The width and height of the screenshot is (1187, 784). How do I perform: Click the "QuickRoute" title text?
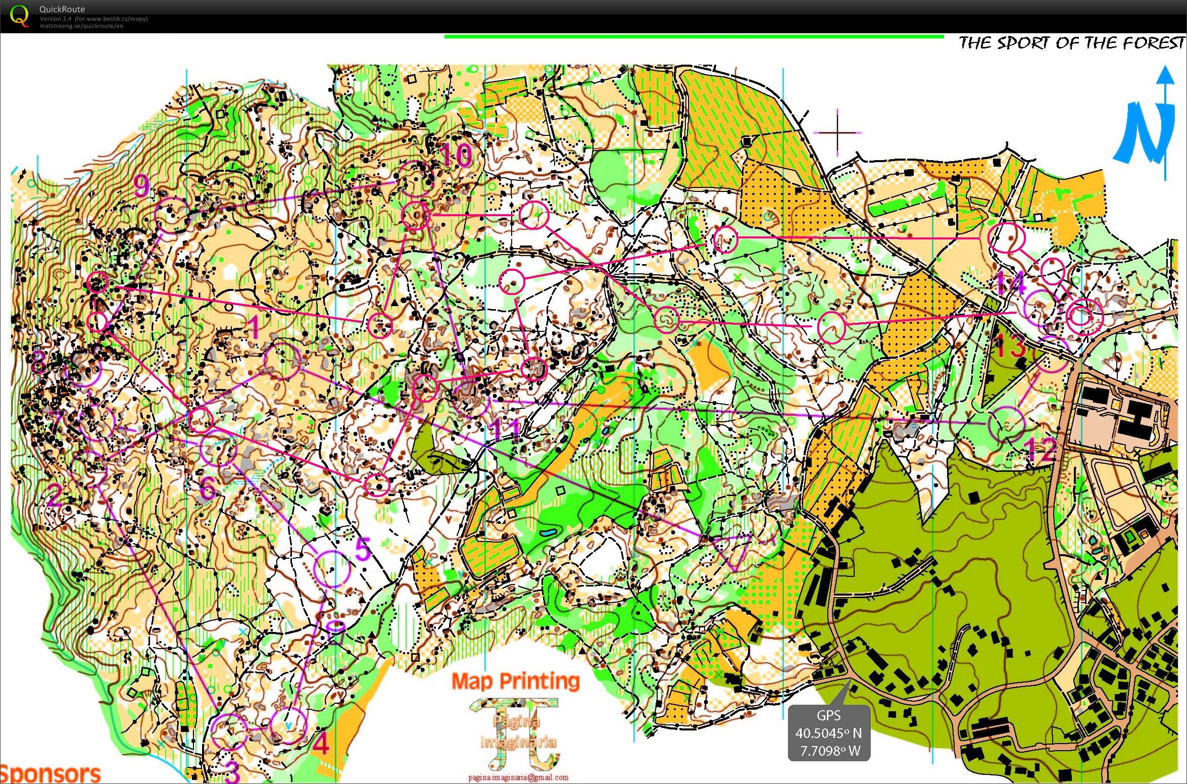coord(62,9)
